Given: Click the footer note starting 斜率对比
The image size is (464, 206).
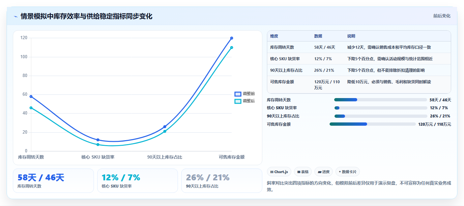Looking at the screenshot, I should click(x=359, y=186).
